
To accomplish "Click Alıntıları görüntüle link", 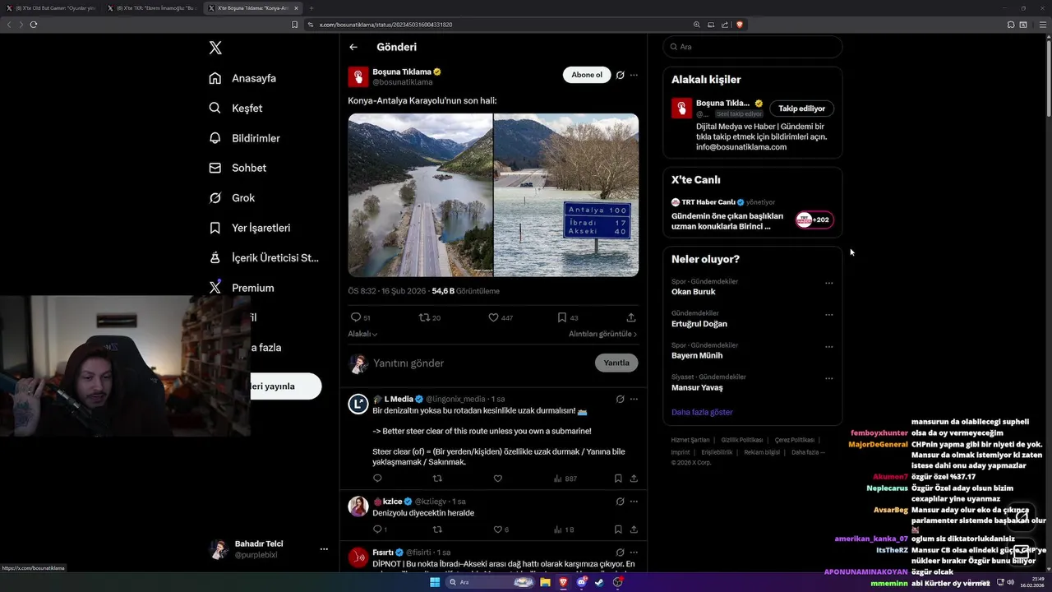I will coord(602,334).
